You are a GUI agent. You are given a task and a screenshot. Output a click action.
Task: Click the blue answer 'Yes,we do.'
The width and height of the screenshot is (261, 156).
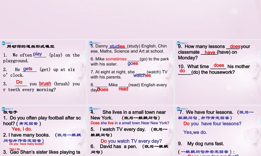click(195, 132)
